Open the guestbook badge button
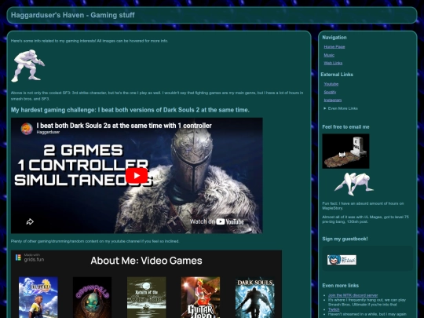424x318 pixels. 342,260
